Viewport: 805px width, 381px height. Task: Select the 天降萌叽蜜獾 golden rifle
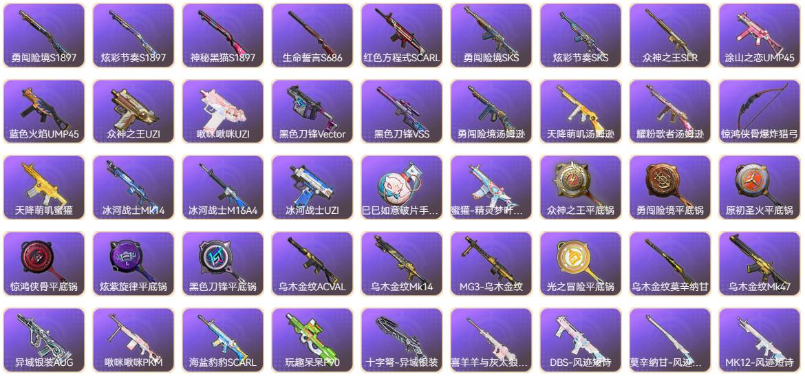coord(43,188)
